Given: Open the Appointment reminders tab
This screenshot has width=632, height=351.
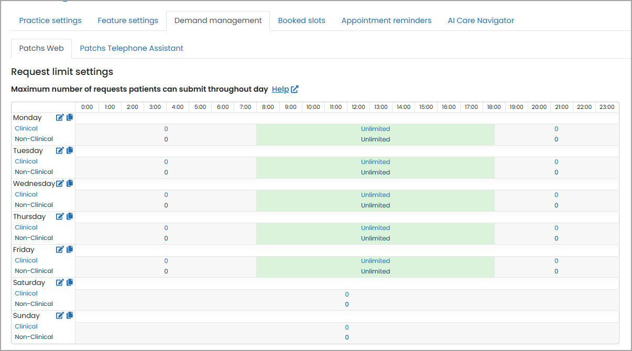Looking at the screenshot, I should click(386, 21).
